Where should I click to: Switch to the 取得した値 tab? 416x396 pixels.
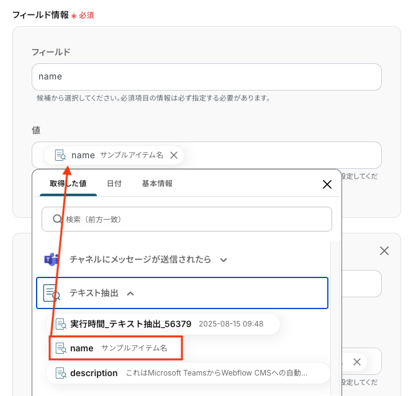coord(68,184)
